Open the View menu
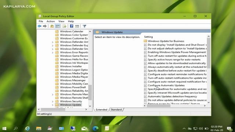 (x=61, y=21)
